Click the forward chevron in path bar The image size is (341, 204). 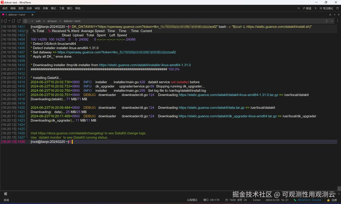click(x=327, y=21)
